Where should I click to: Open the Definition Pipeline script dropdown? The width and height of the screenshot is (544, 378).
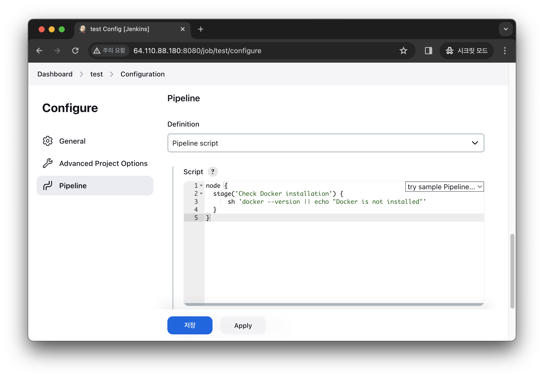click(x=326, y=143)
